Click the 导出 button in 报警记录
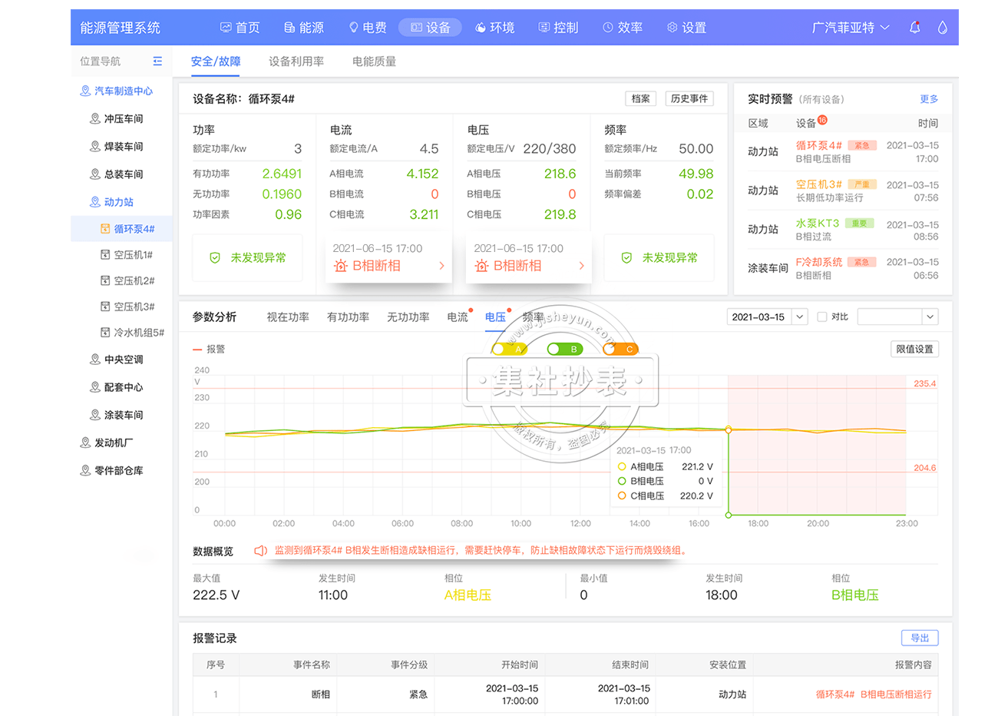Screen dimensions: 998x716 919,638
